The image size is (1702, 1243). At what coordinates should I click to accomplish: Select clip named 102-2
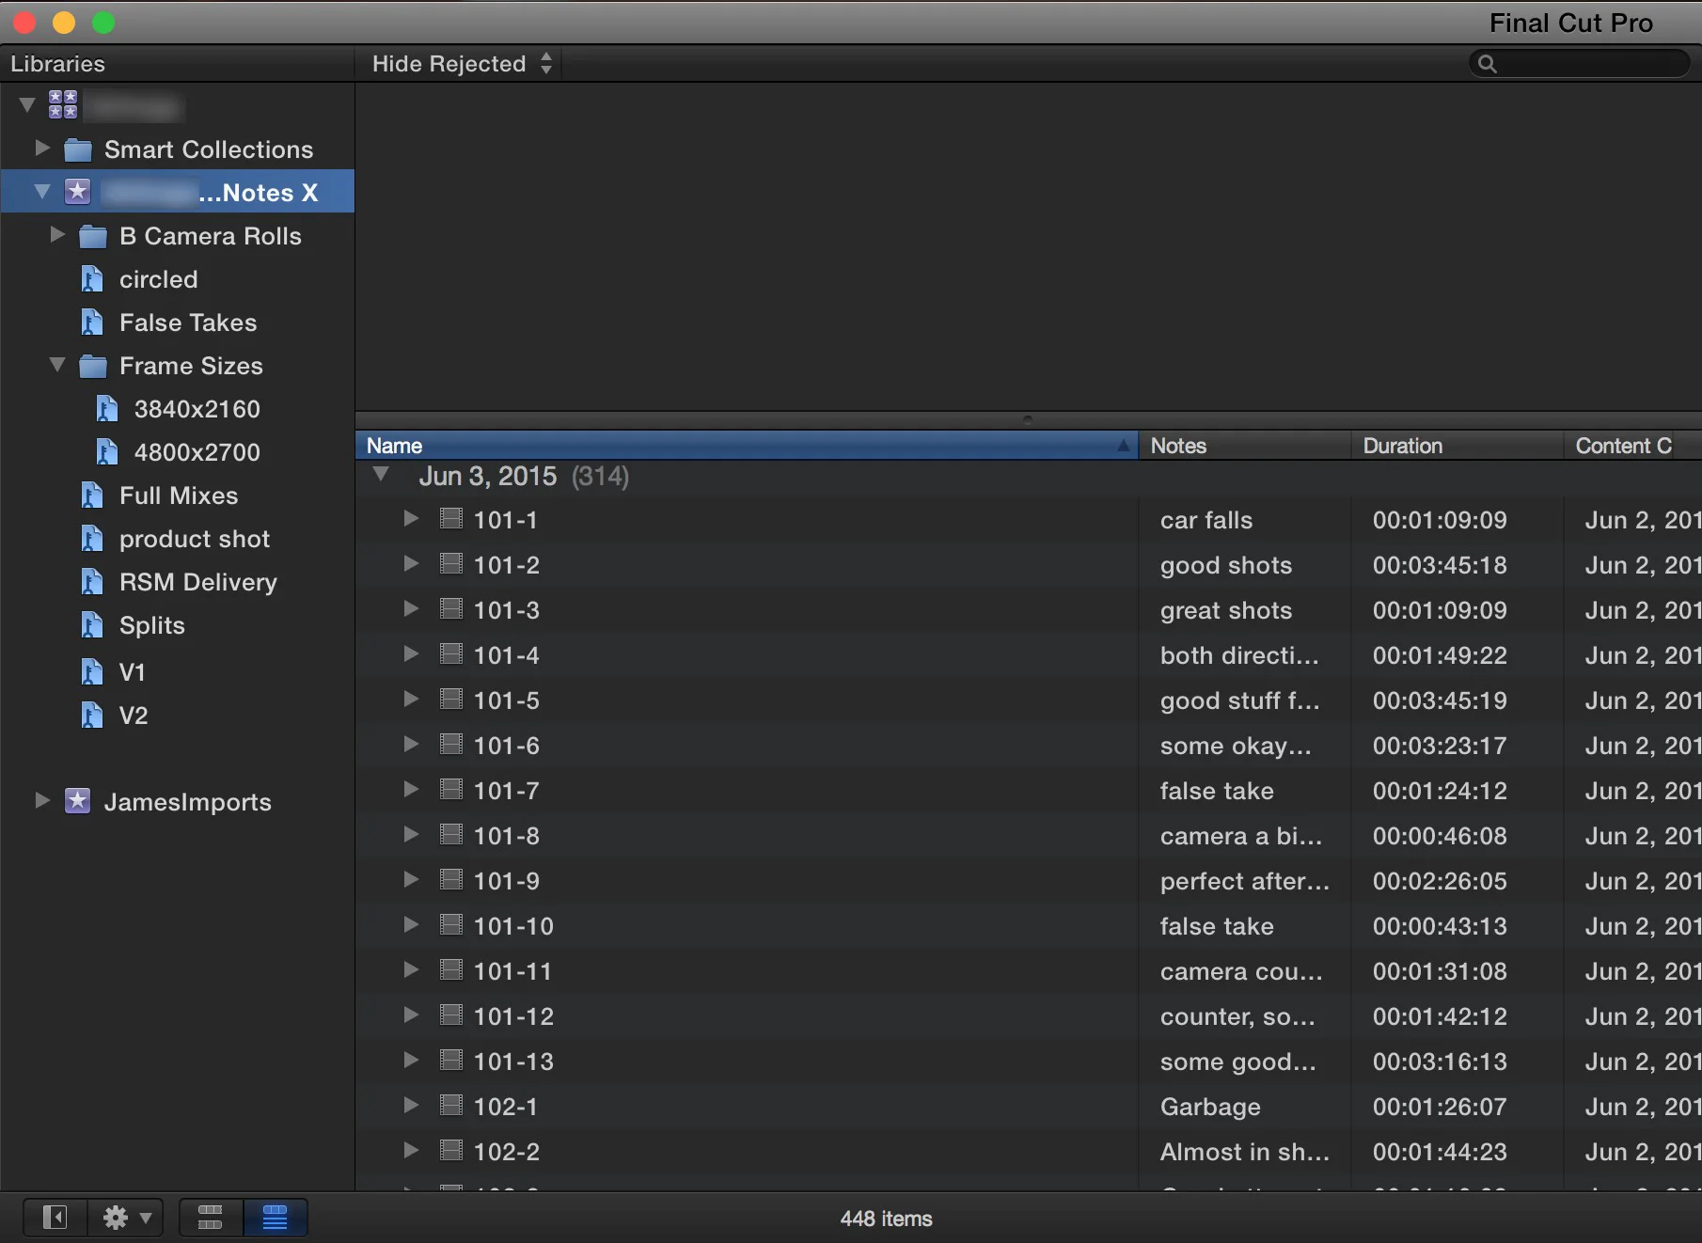(x=507, y=1152)
